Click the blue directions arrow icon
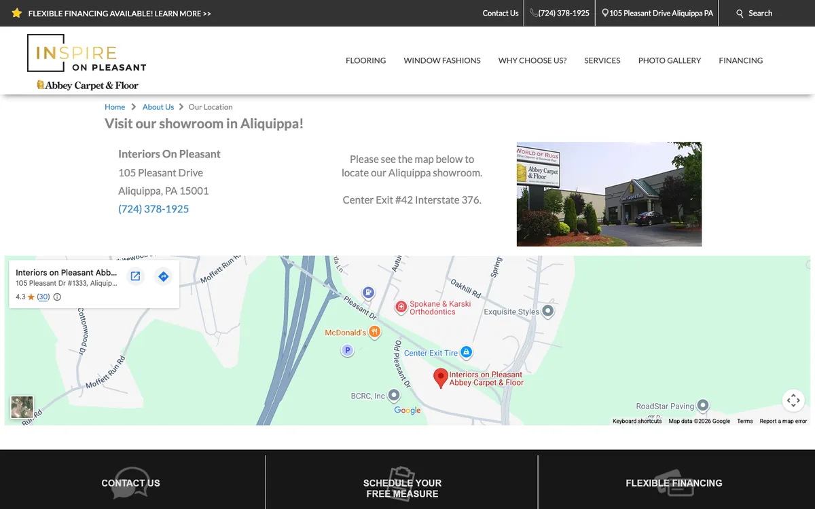 [163, 276]
